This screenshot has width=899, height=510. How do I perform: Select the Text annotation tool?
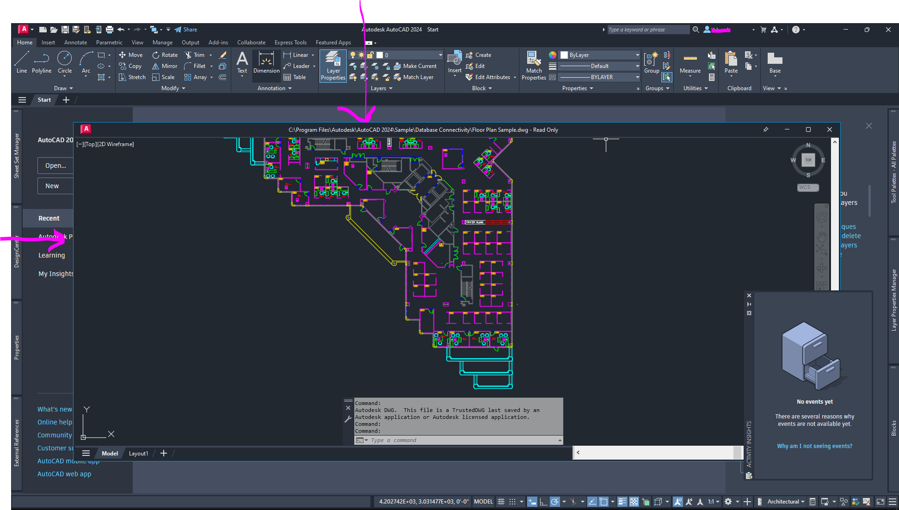click(x=242, y=62)
